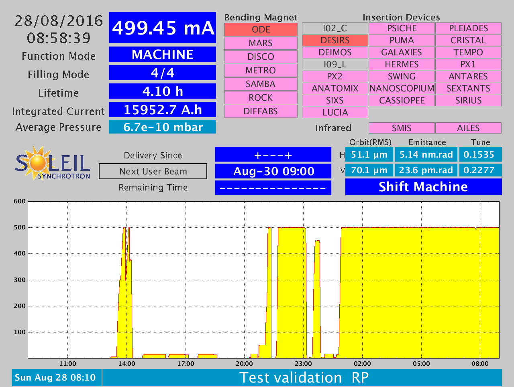Click the 4.10 h lifetime value

[x=163, y=91]
